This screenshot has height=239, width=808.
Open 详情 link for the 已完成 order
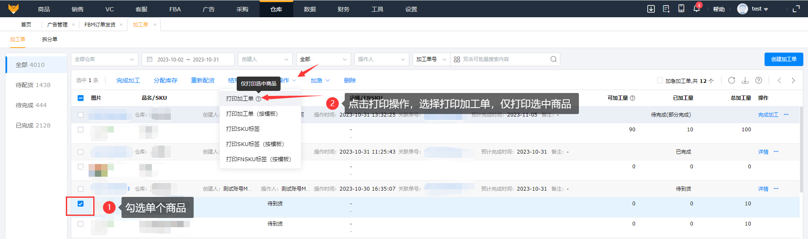click(x=763, y=152)
